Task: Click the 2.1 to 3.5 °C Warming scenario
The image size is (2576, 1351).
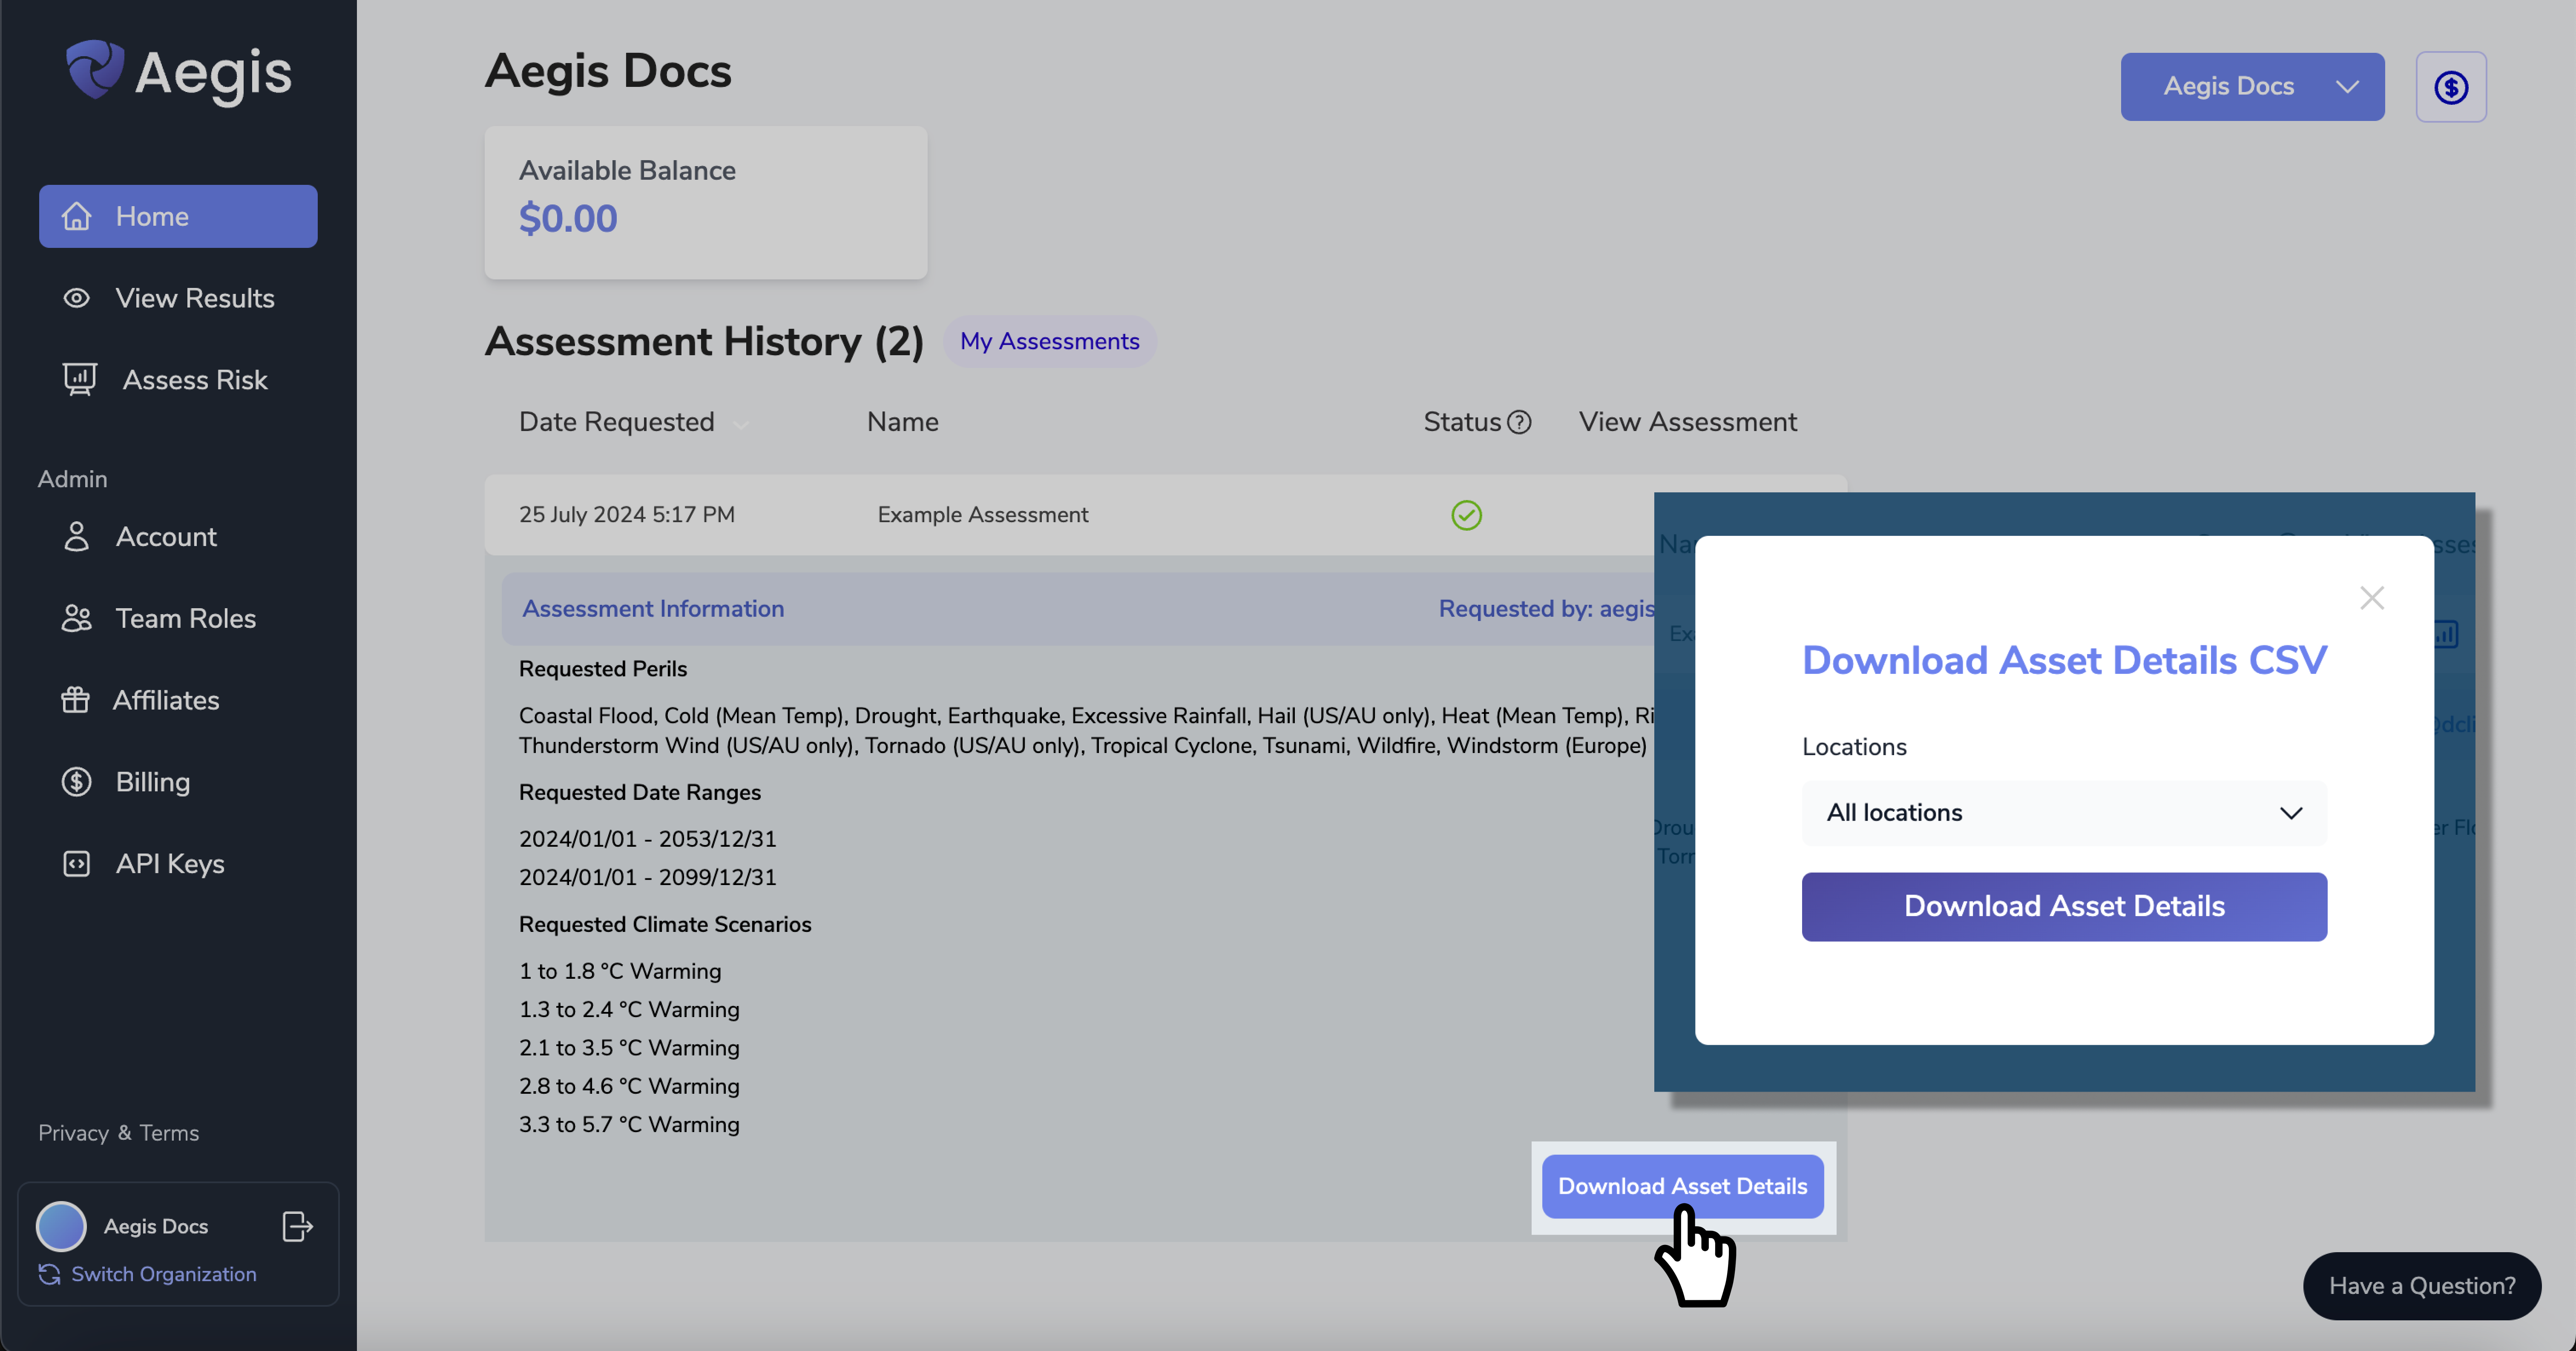Action: (629, 1048)
